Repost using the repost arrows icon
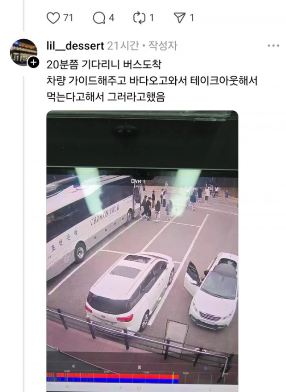Viewport: 286px width, 392px height. click(139, 18)
